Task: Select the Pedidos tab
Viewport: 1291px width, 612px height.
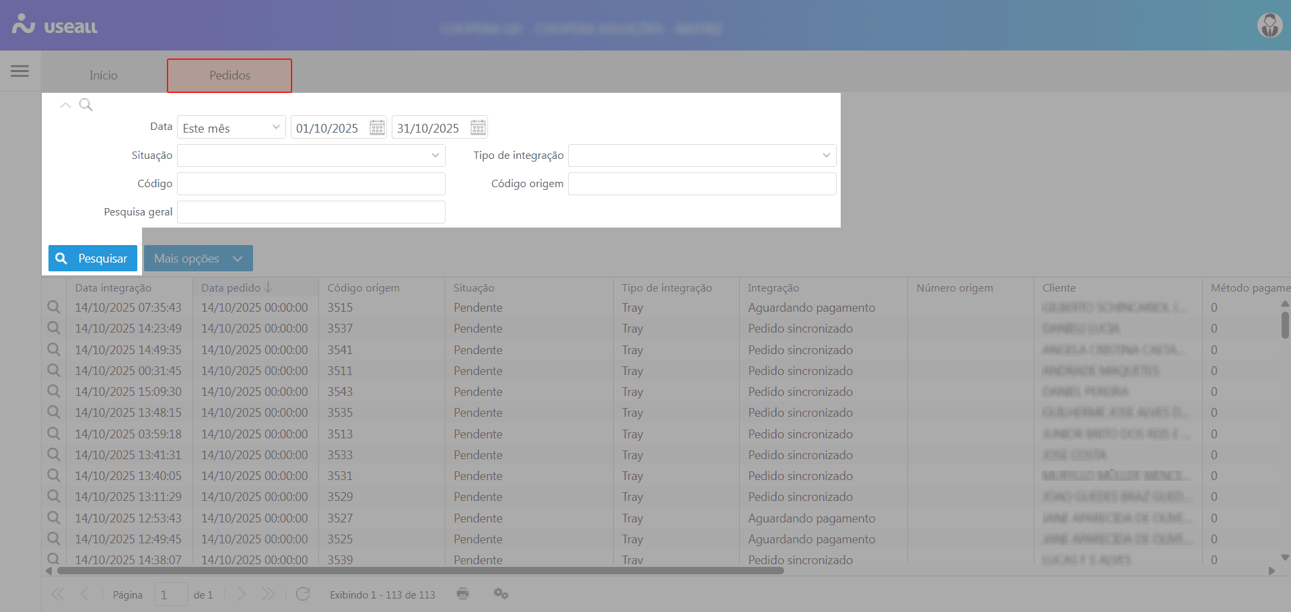Action: point(230,75)
